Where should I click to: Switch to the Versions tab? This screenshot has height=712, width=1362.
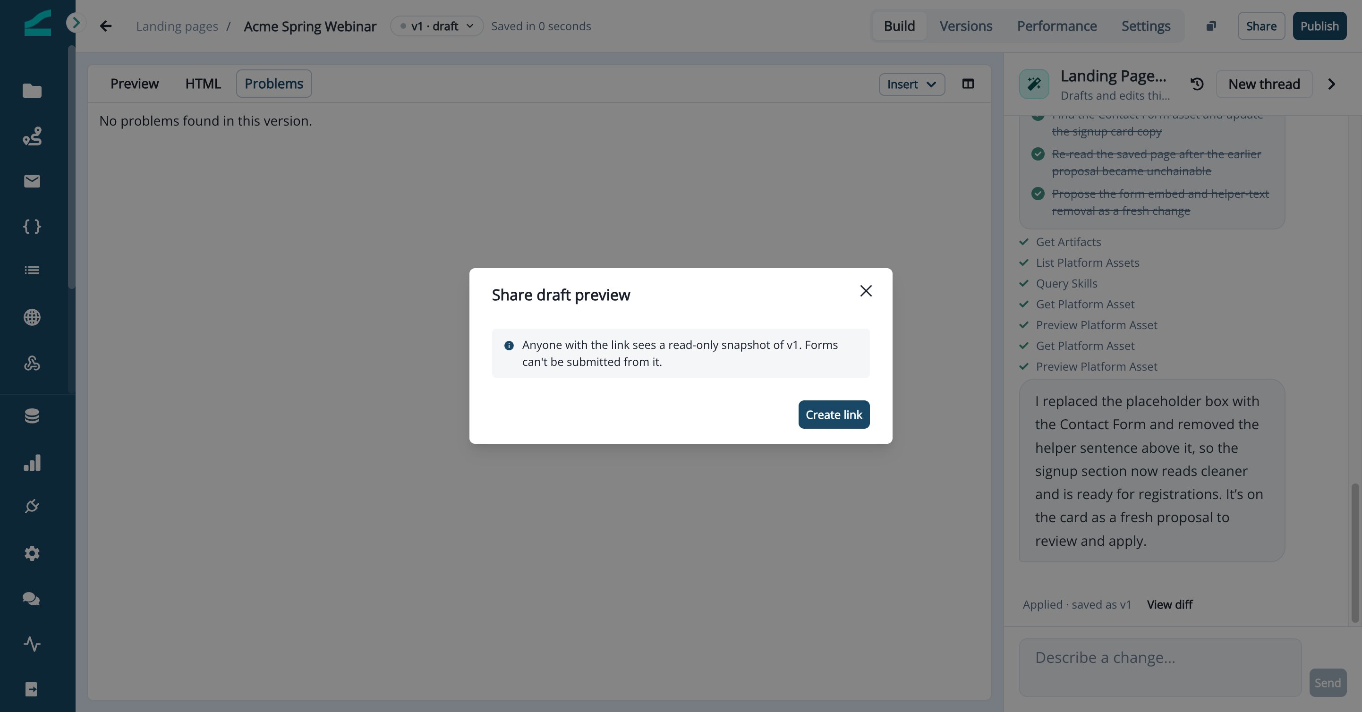(965, 26)
